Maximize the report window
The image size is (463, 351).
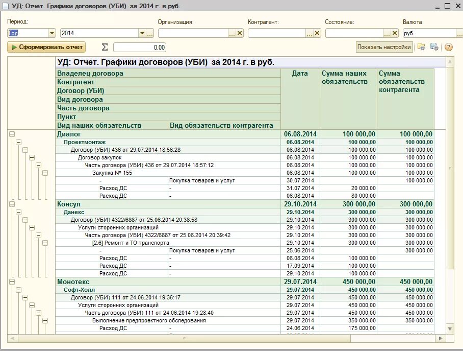tap(447, 6)
